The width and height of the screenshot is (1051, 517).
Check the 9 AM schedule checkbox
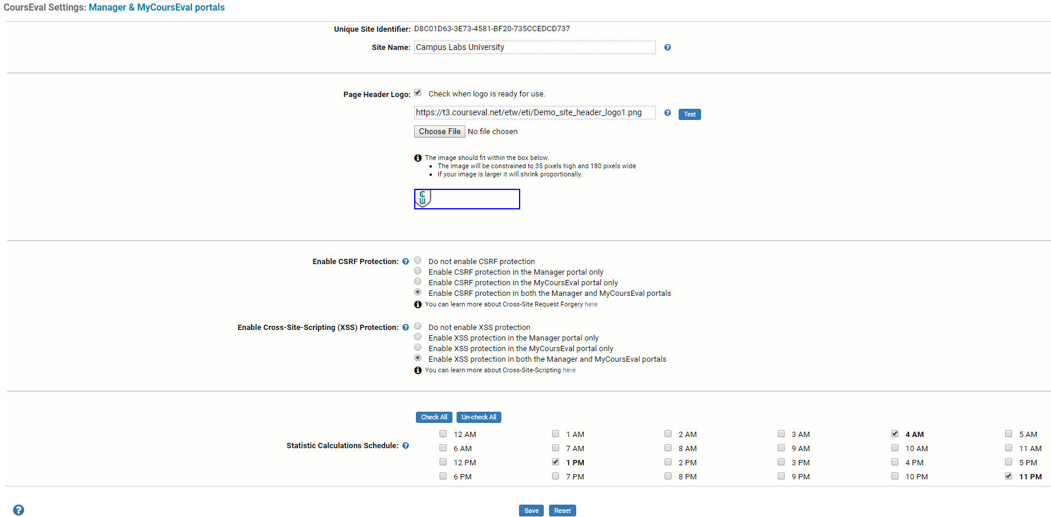coord(781,448)
